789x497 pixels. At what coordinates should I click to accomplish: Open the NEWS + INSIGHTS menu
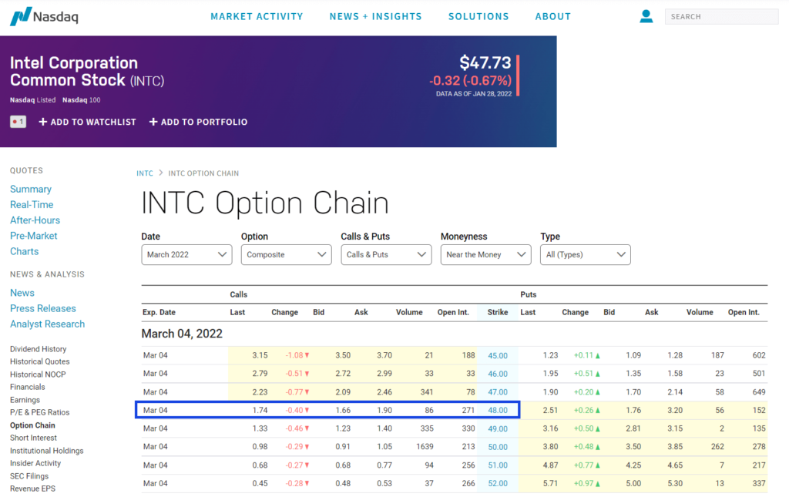[375, 16]
